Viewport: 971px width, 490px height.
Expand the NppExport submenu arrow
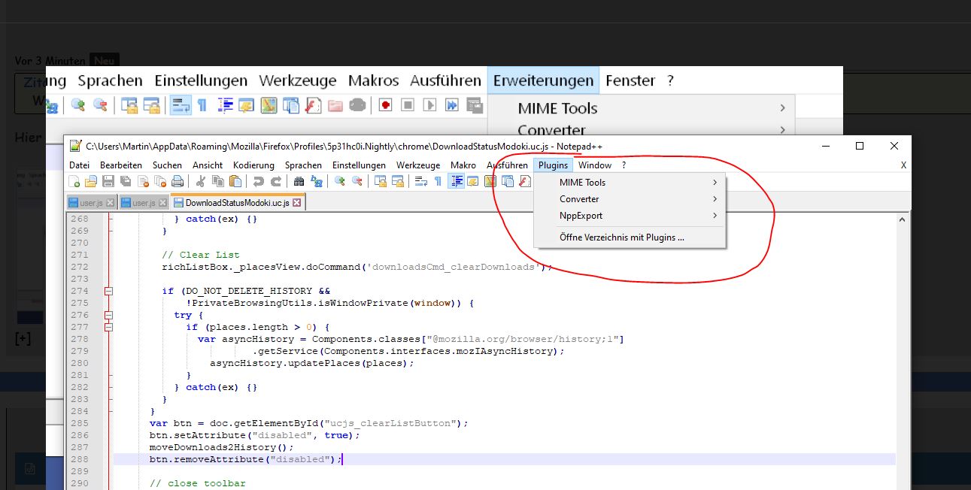click(714, 216)
